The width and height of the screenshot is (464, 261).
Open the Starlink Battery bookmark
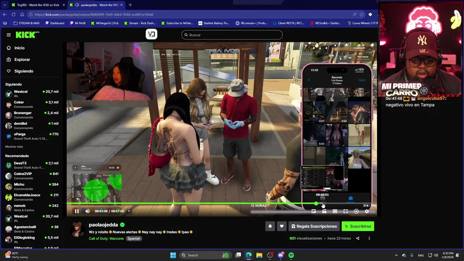point(214,23)
